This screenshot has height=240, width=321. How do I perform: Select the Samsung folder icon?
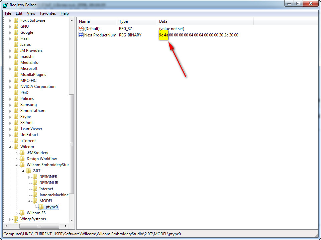pos(16,105)
